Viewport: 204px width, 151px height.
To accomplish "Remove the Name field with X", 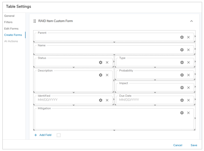I will coord(188,50).
